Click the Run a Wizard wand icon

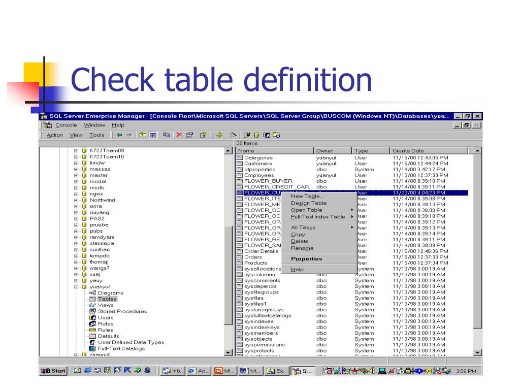pyautogui.click(x=233, y=135)
